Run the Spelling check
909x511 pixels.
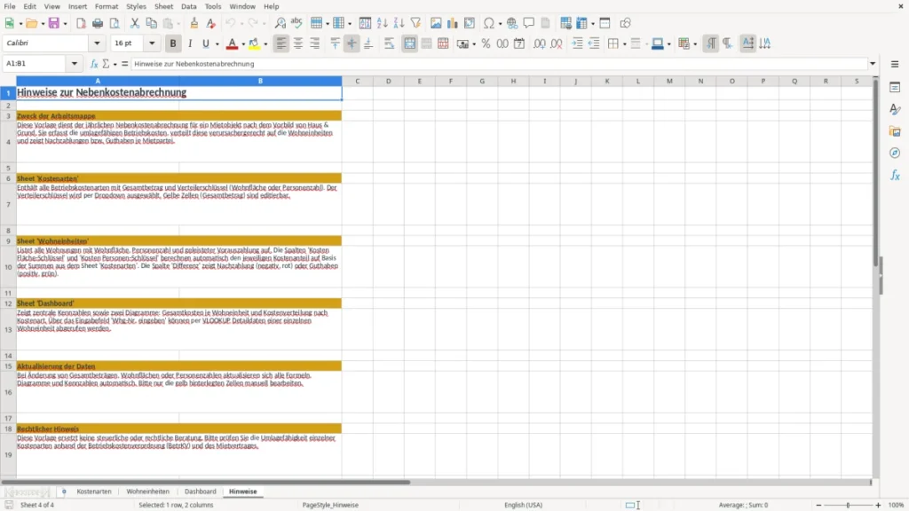[x=296, y=23]
